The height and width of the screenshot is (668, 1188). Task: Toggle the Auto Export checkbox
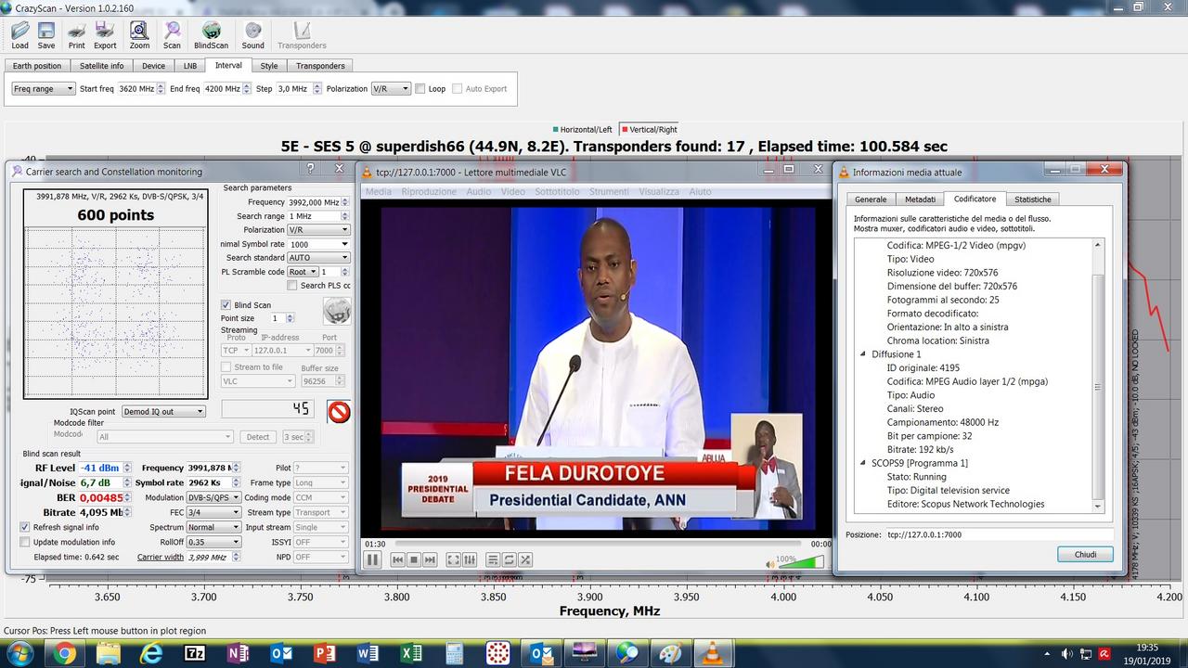[458, 89]
